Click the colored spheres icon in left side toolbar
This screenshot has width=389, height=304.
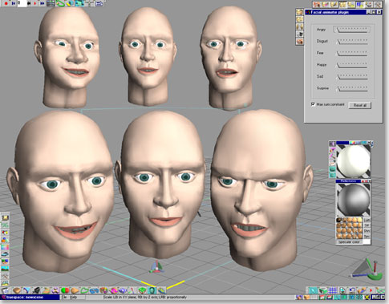click(5, 240)
